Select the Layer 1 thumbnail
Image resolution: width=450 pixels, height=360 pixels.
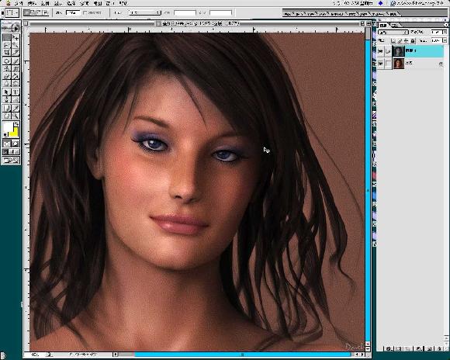point(398,51)
